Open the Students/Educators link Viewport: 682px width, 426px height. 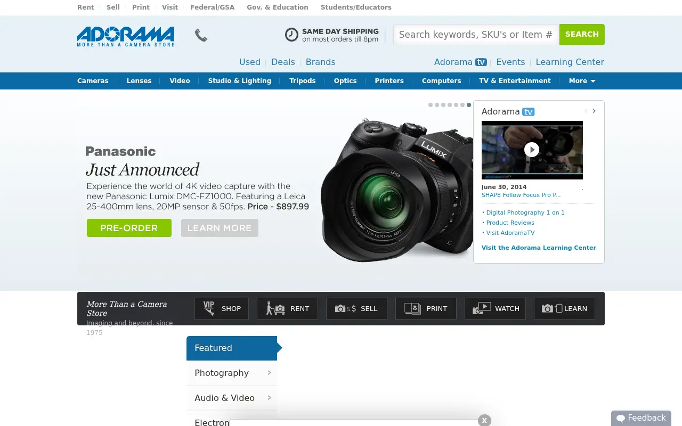tap(356, 7)
